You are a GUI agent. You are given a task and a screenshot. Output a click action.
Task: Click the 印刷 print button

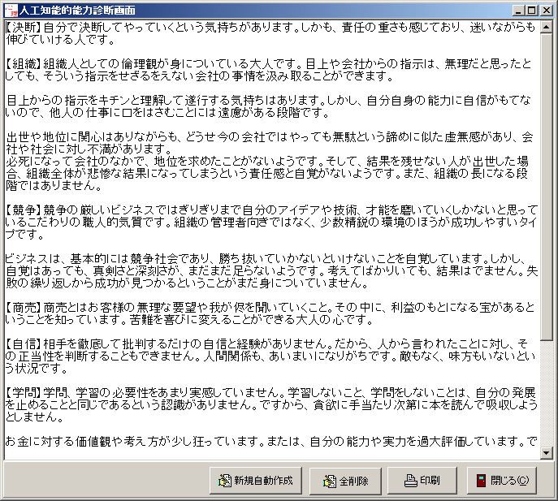coord(422,481)
